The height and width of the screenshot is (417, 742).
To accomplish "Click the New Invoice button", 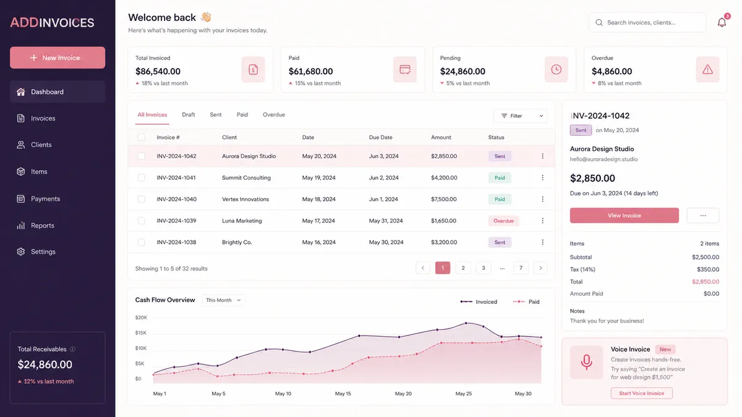I will 58,57.
